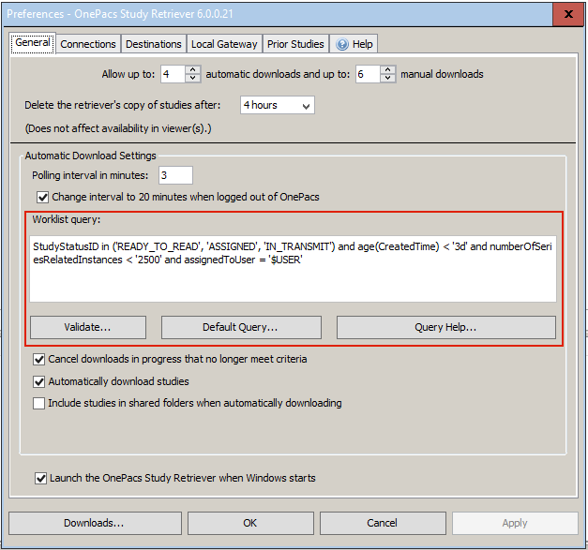Enable include studies in shared folders
Screen dimensions: 588x550
39,404
